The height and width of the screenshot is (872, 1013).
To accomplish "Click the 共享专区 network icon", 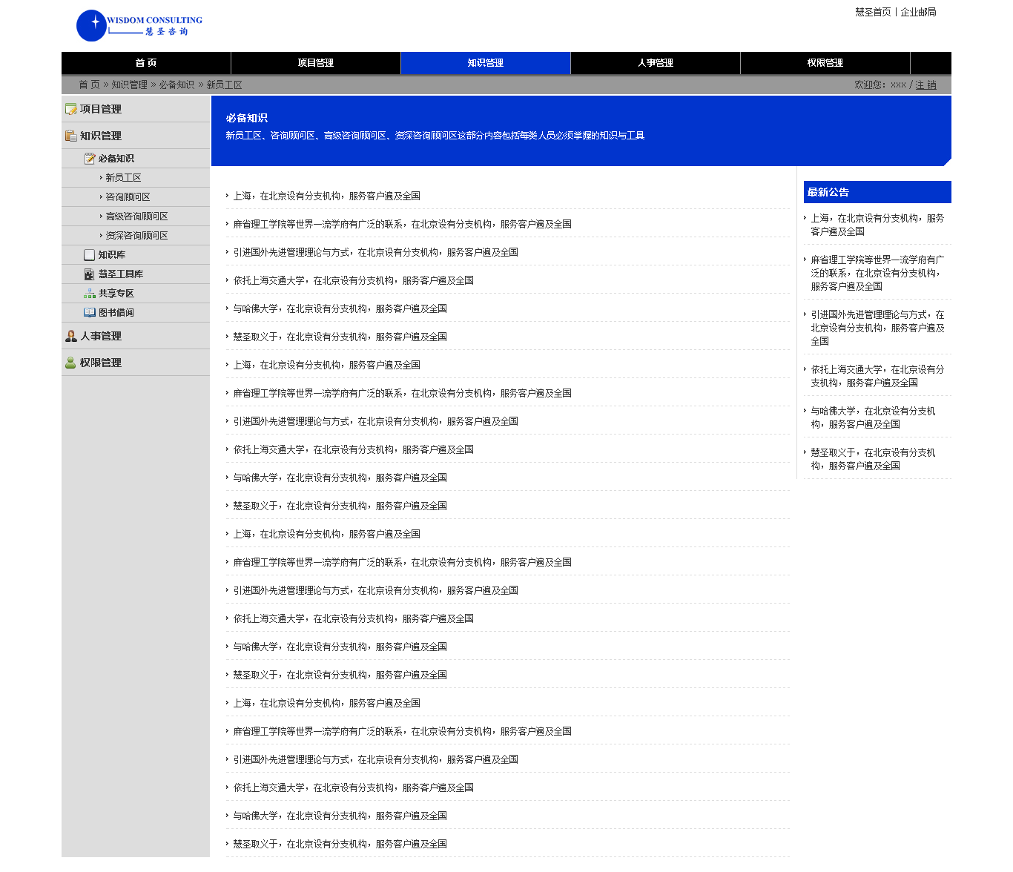I will [90, 294].
